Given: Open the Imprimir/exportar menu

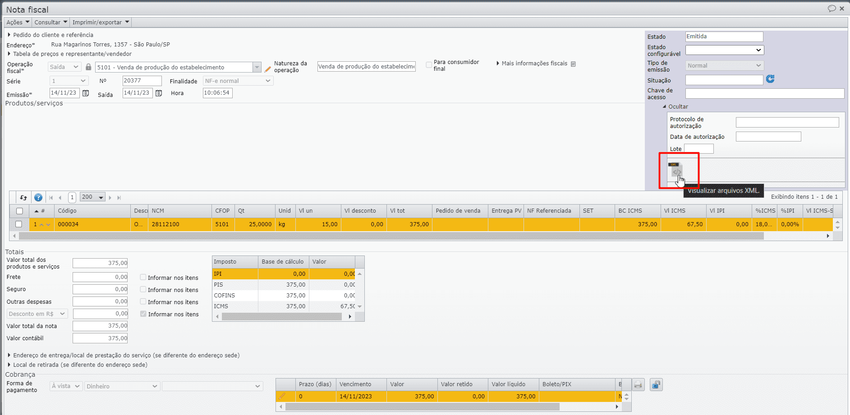Looking at the screenshot, I should [x=101, y=22].
